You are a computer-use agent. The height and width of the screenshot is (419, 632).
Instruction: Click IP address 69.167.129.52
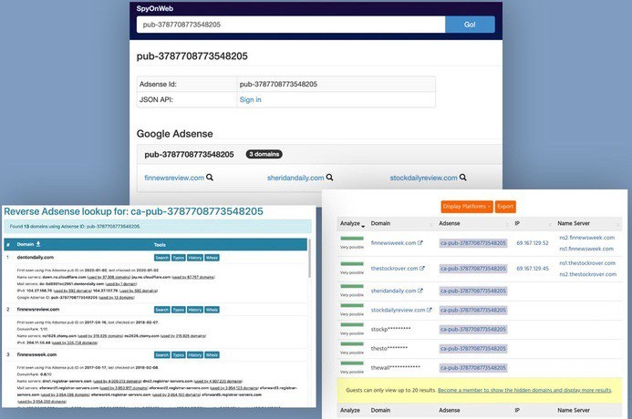point(533,242)
